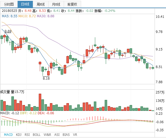This screenshot has height=138, width=166.
Task: Click the 开: 8.48 open price value
Action: [25, 11]
